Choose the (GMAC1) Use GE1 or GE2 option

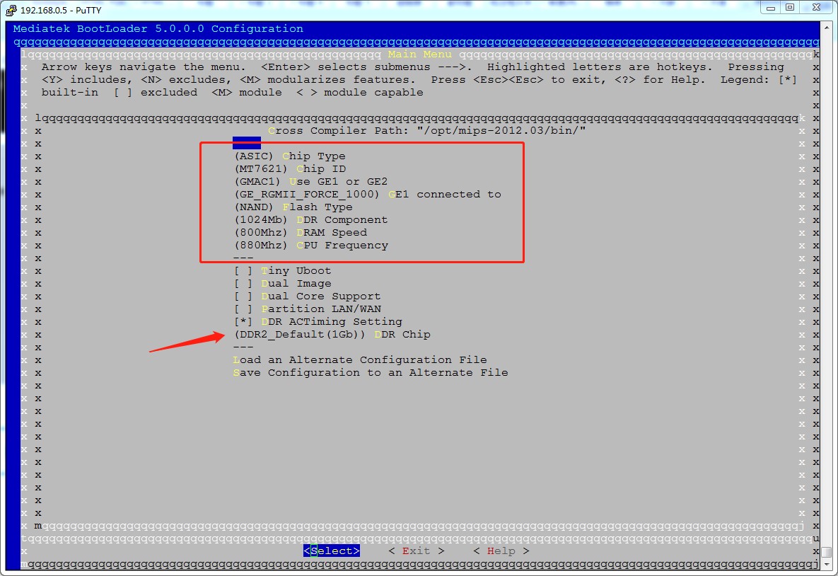pos(311,182)
